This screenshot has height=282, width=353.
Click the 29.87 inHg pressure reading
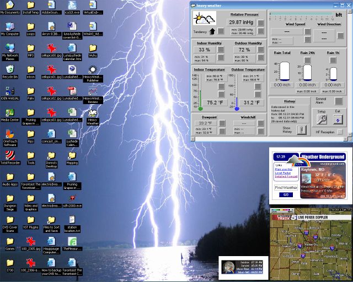(x=241, y=22)
